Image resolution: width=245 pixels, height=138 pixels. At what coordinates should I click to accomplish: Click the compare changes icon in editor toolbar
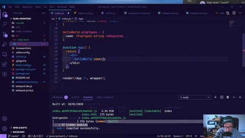228,13
